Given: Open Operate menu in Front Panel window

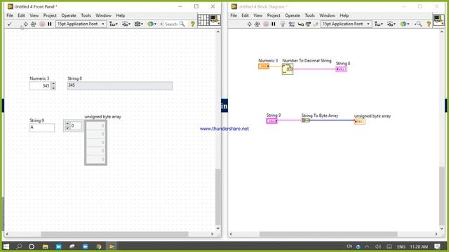Looking at the screenshot, I should click(x=69, y=15).
